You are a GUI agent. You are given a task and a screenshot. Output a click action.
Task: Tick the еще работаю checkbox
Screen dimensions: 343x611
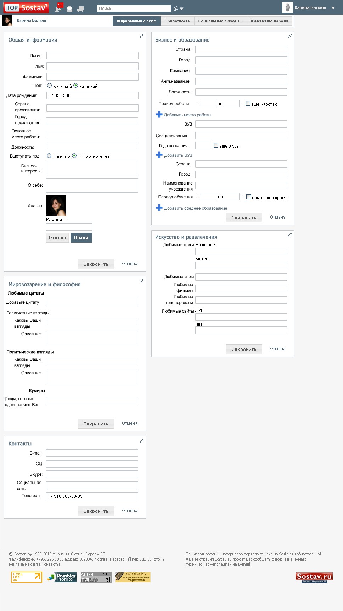248,104
